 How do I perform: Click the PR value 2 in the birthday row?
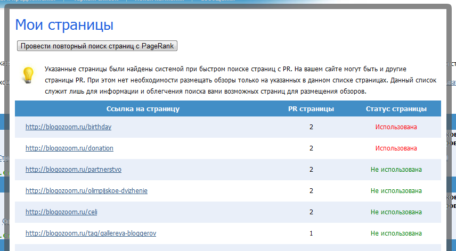click(x=311, y=127)
